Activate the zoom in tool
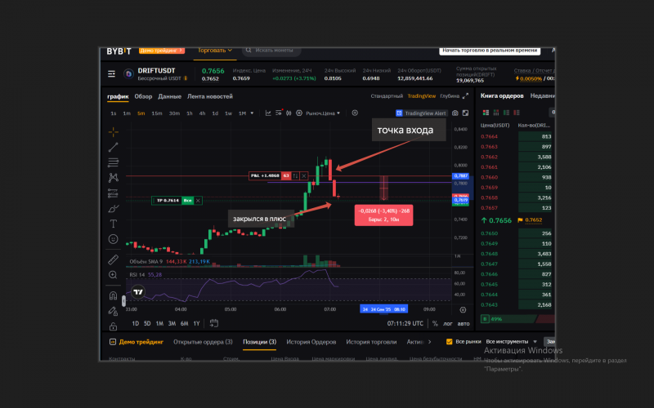The width and height of the screenshot is (654, 408). 113,275
